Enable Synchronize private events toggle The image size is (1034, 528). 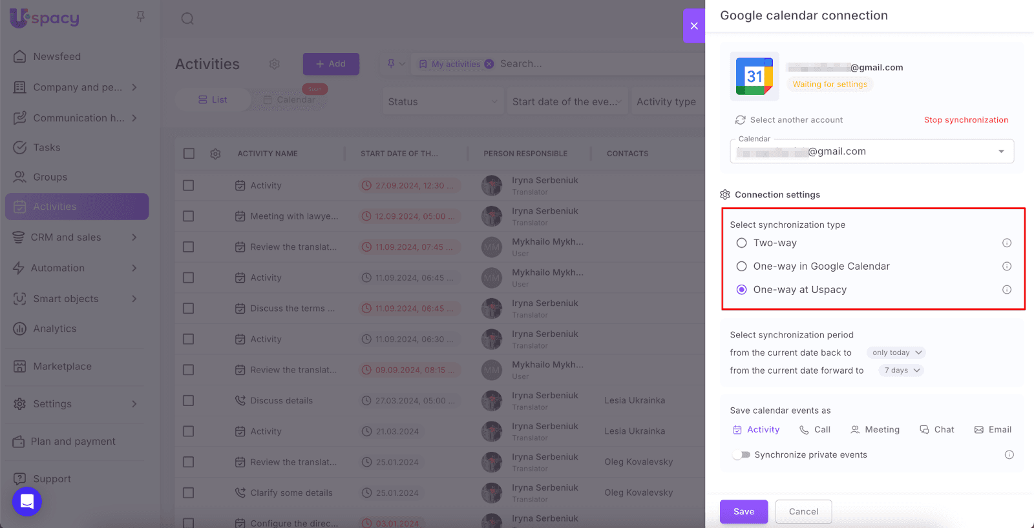(x=741, y=455)
